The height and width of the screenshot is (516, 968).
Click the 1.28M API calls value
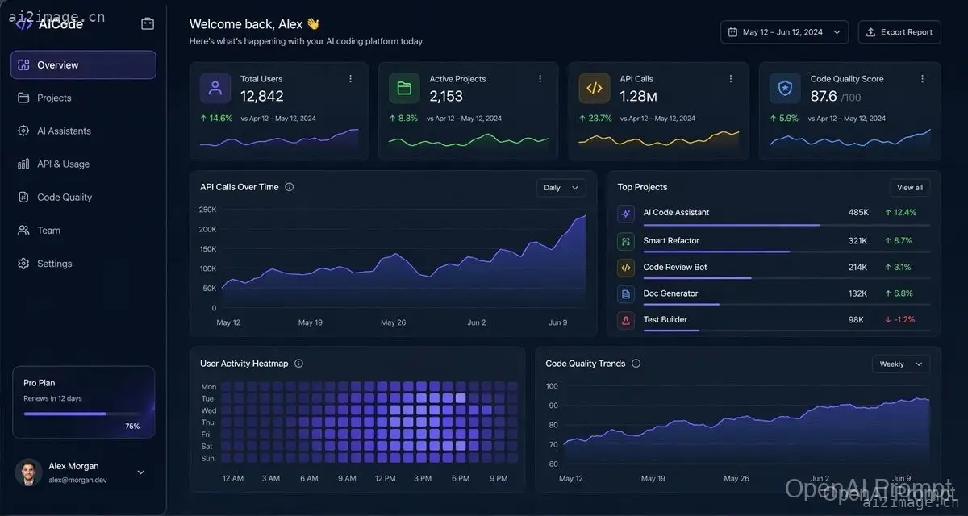pyautogui.click(x=638, y=96)
